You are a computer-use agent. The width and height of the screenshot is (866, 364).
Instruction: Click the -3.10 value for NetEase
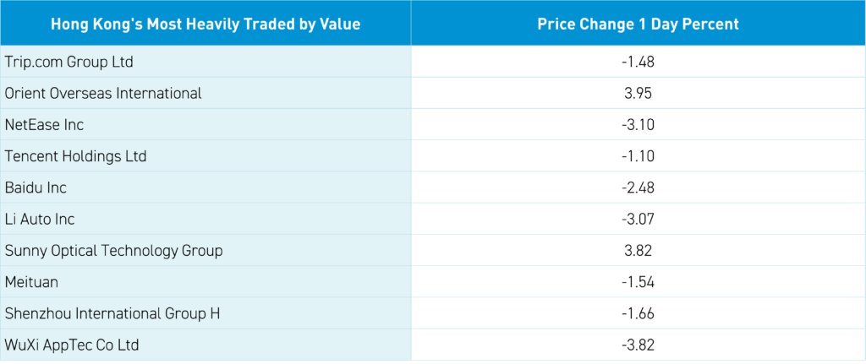tap(638, 125)
